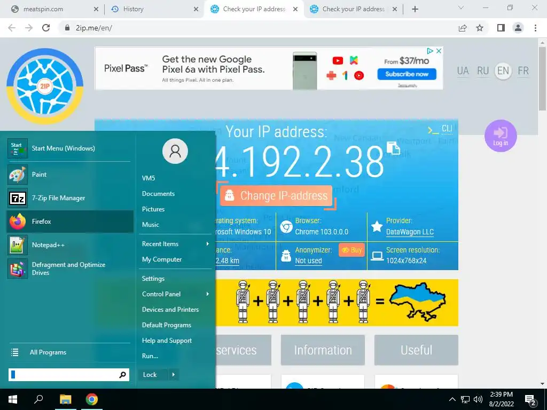Go back to previous page
This screenshot has width=547, height=410.
coord(12,28)
